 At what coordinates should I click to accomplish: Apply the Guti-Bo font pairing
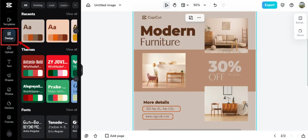33,127
